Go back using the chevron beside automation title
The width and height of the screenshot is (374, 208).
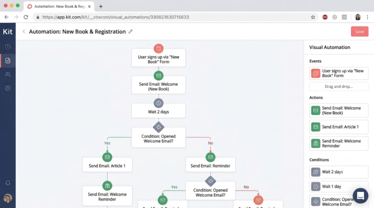tap(24, 31)
